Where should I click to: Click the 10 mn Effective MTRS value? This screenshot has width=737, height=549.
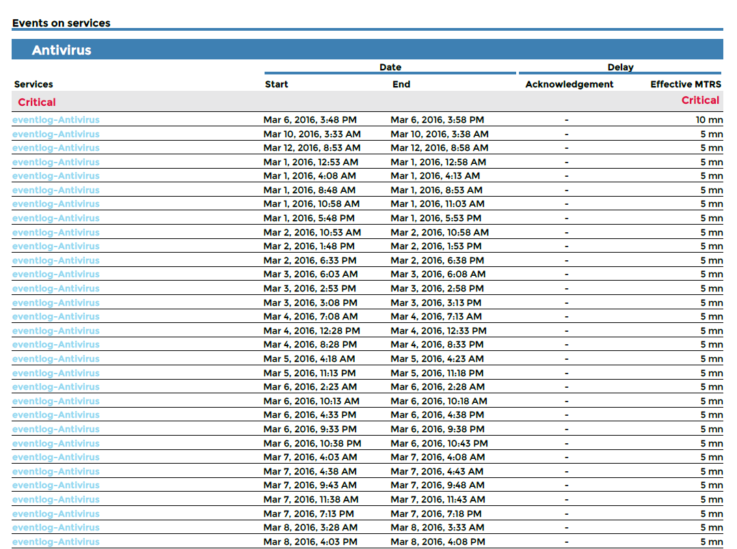tap(709, 120)
